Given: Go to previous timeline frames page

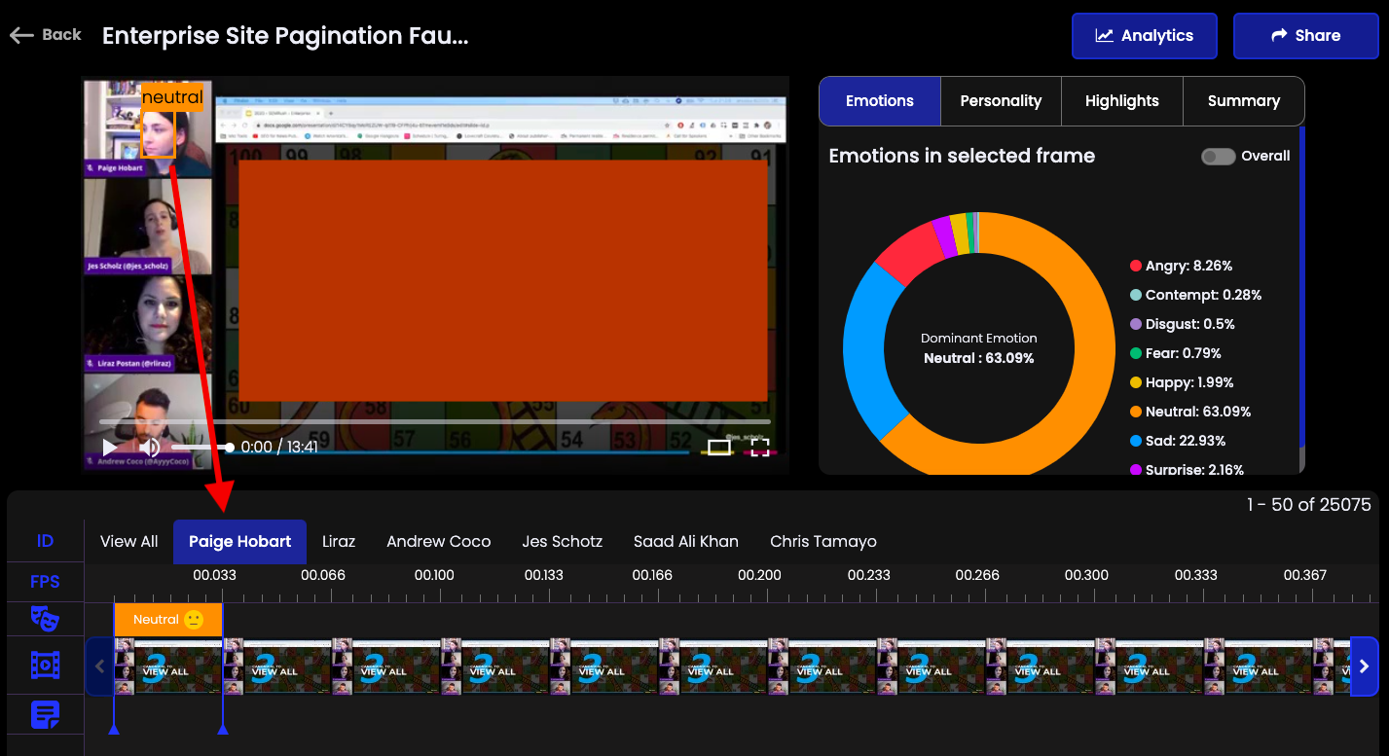Looking at the screenshot, I should (x=99, y=666).
